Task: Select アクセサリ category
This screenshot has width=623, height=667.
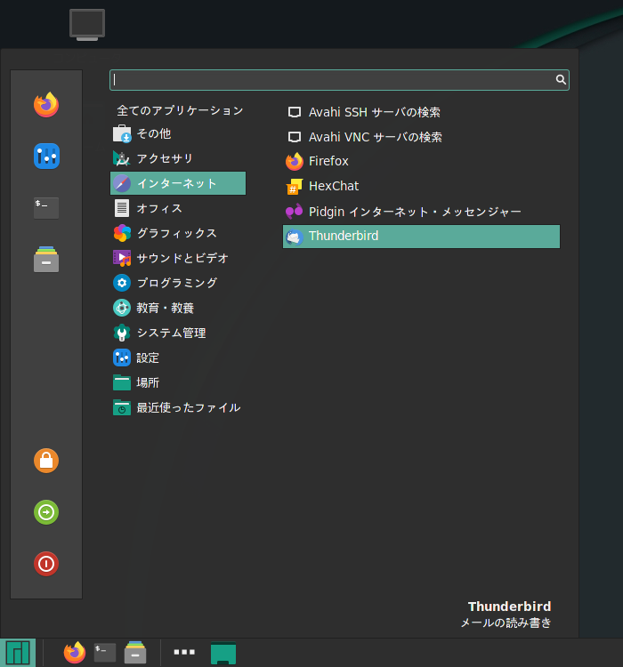Action: tap(178, 158)
